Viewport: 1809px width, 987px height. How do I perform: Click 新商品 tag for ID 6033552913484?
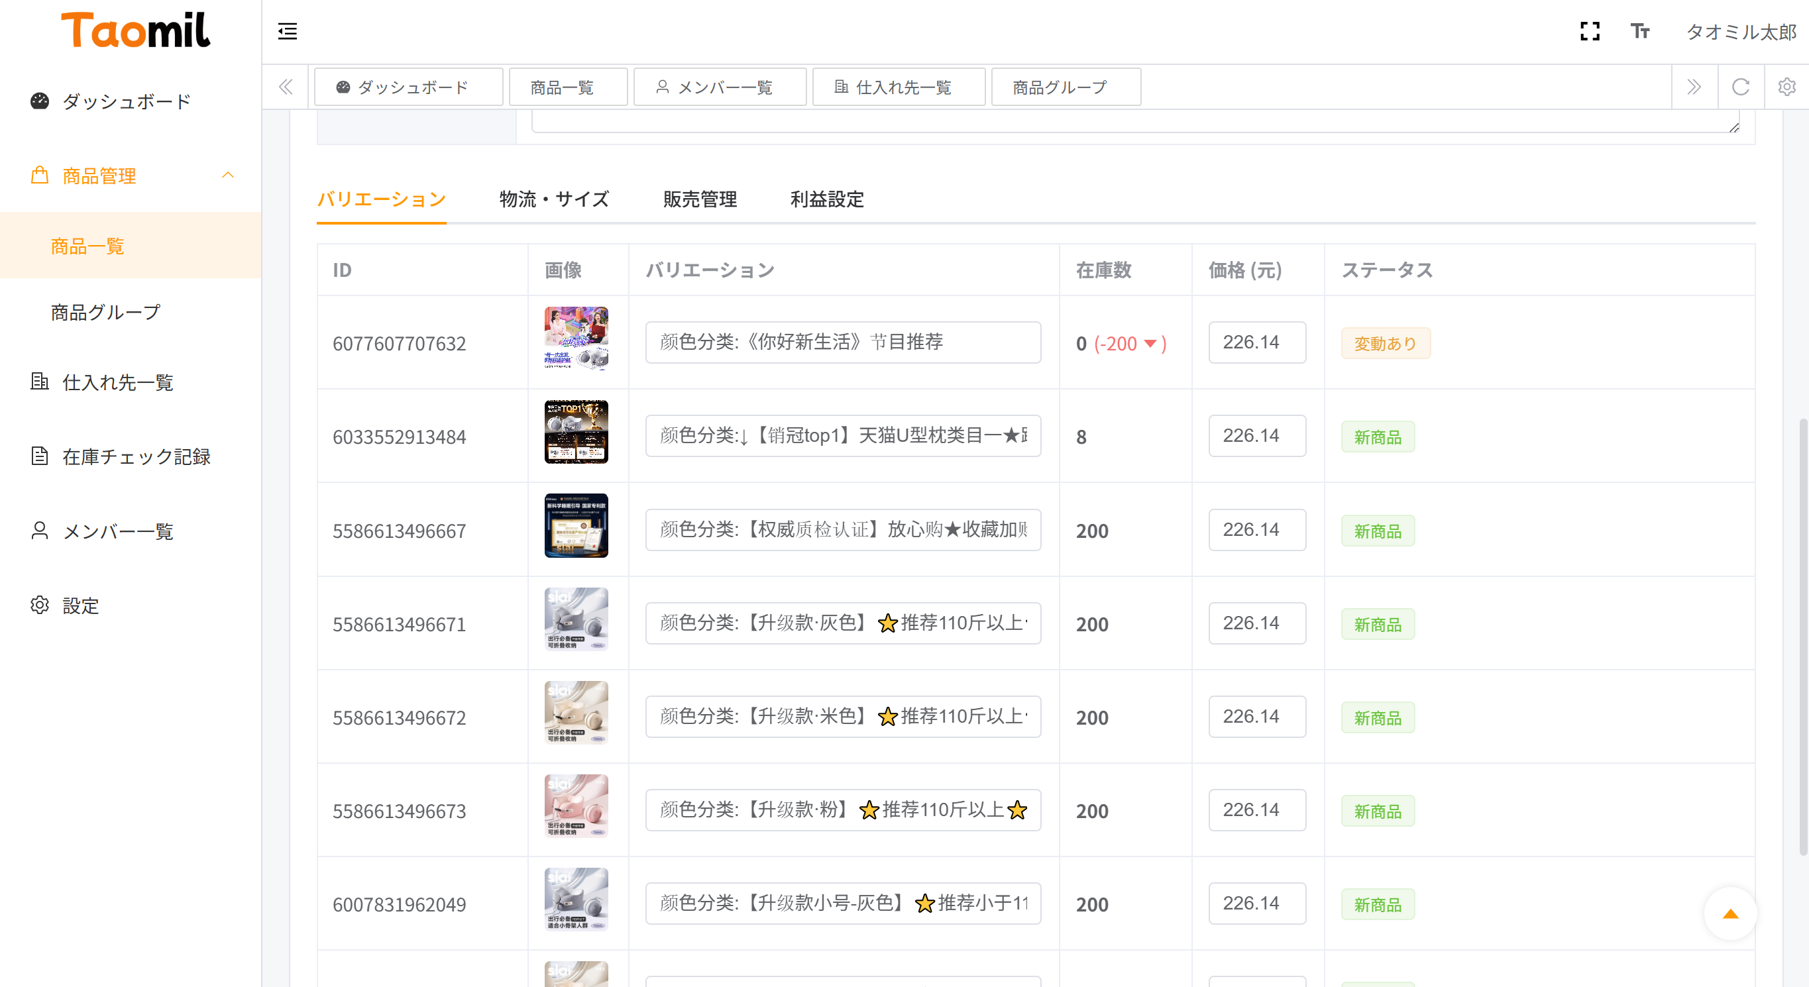[x=1378, y=437]
